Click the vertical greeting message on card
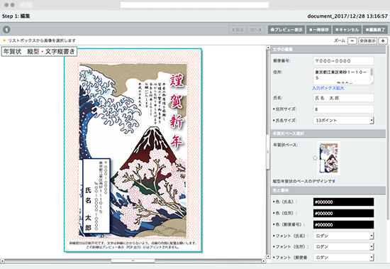This screenshot has width=390, height=269. [x=152, y=103]
